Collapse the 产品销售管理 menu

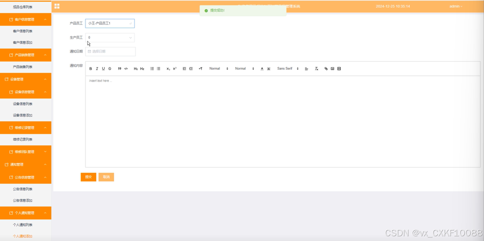click(26, 55)
